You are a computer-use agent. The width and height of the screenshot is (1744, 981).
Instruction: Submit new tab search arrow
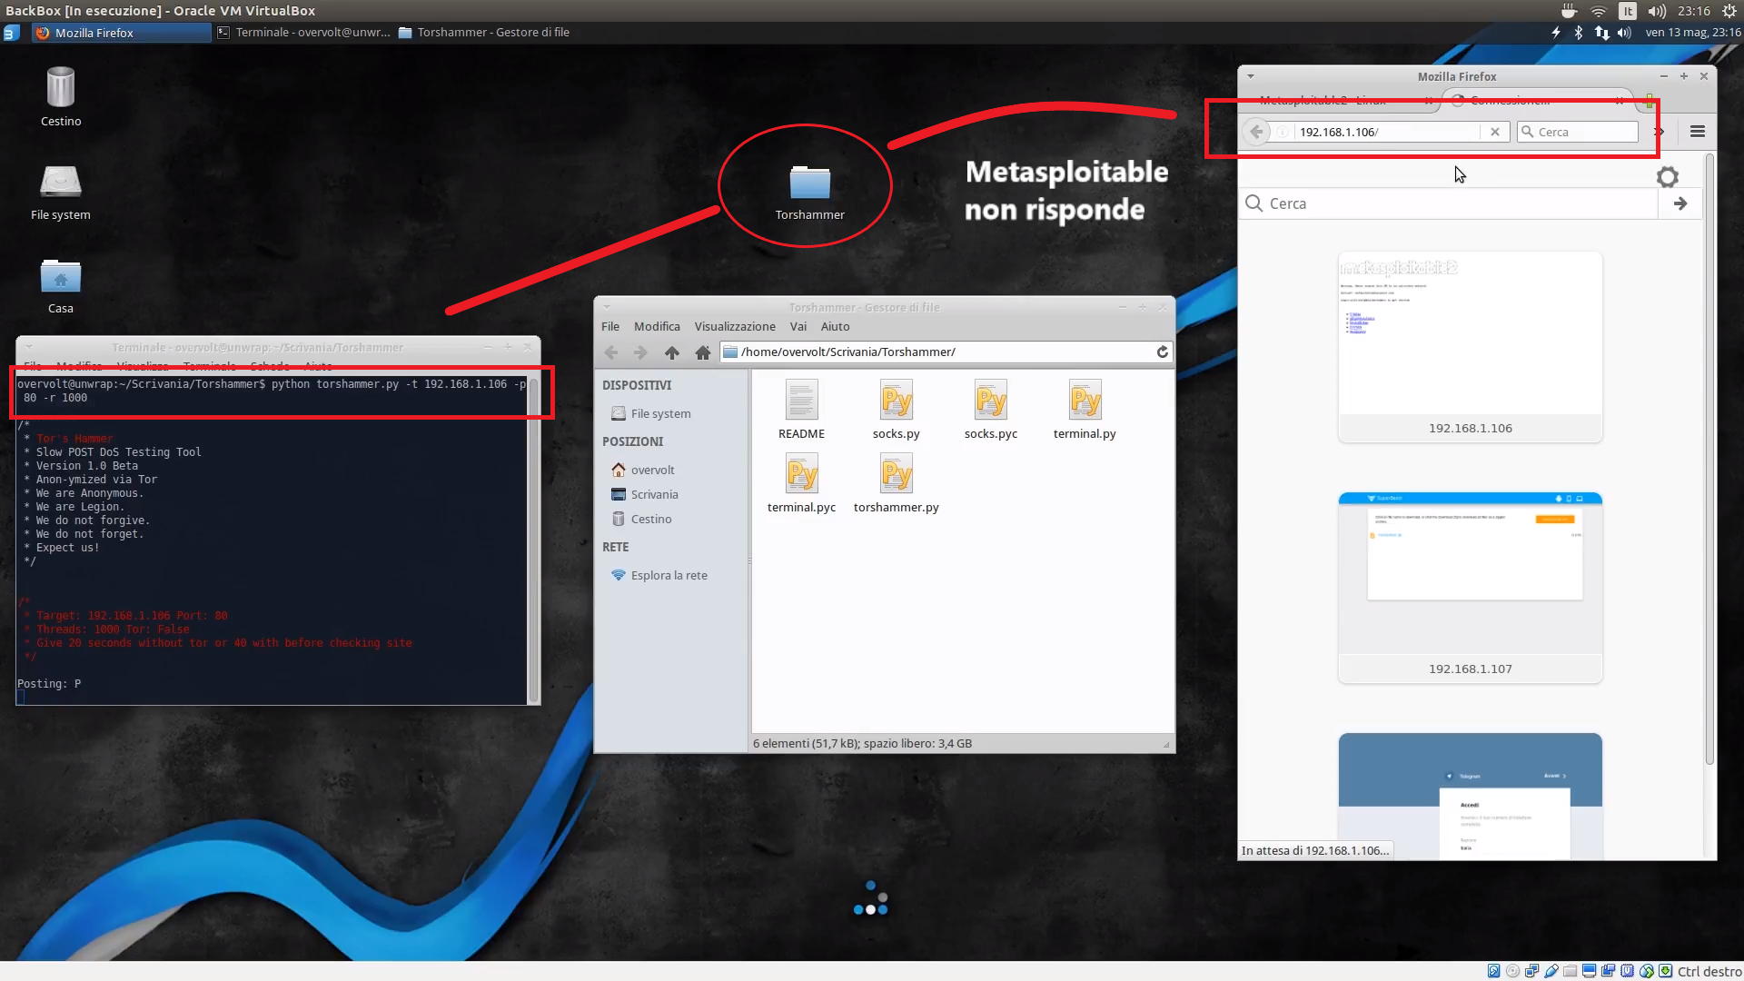click(x=1680, y=203)
